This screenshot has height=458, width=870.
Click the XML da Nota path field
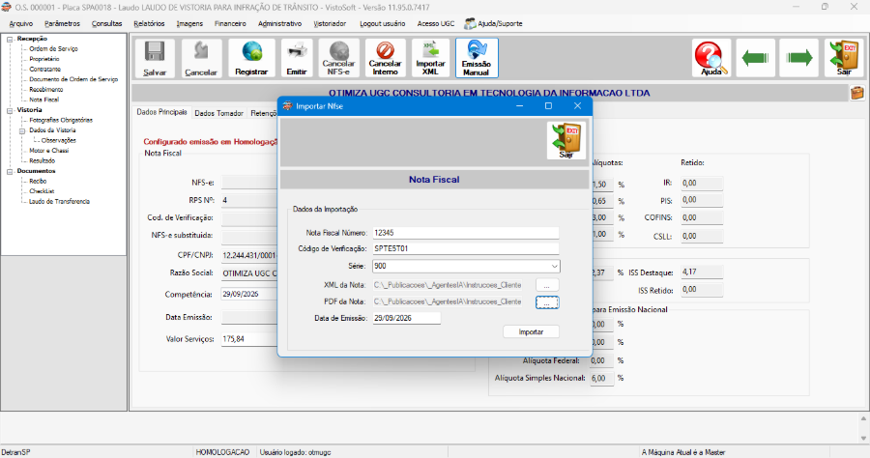[x=448, y=285]
